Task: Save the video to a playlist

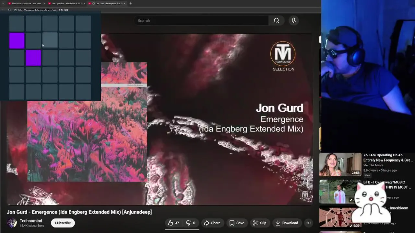Action: point(237,223)
